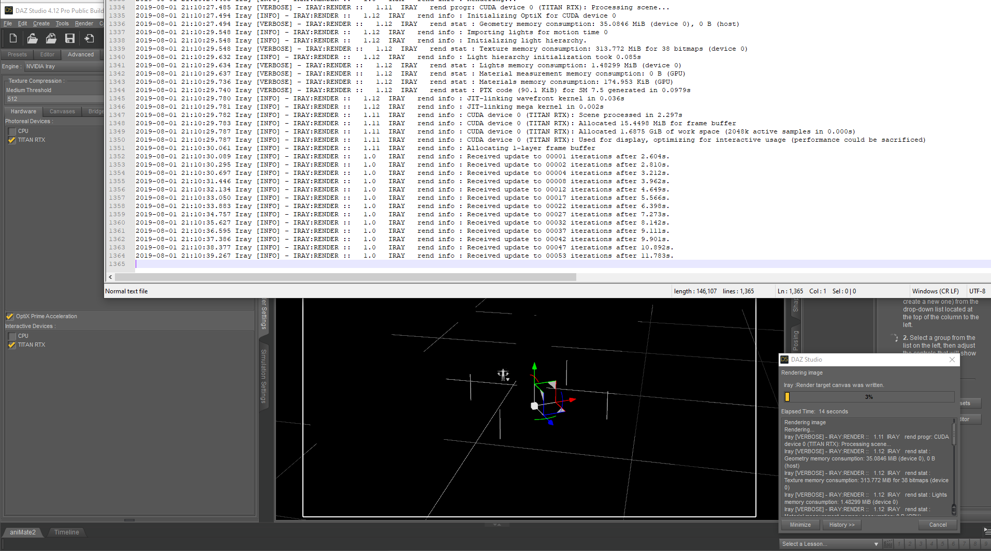Click the log window horizontal scrollbar
Viewport: 991px width, 551px height.
pyautogui.click(x=345, y=277)
